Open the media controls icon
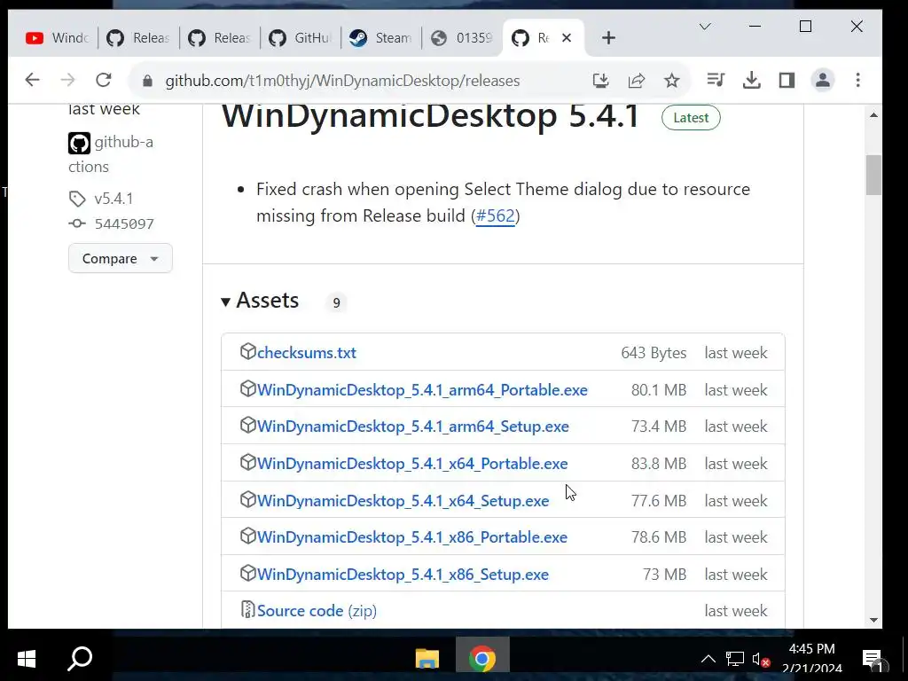The image size is (908, 681). coord(716,80)
